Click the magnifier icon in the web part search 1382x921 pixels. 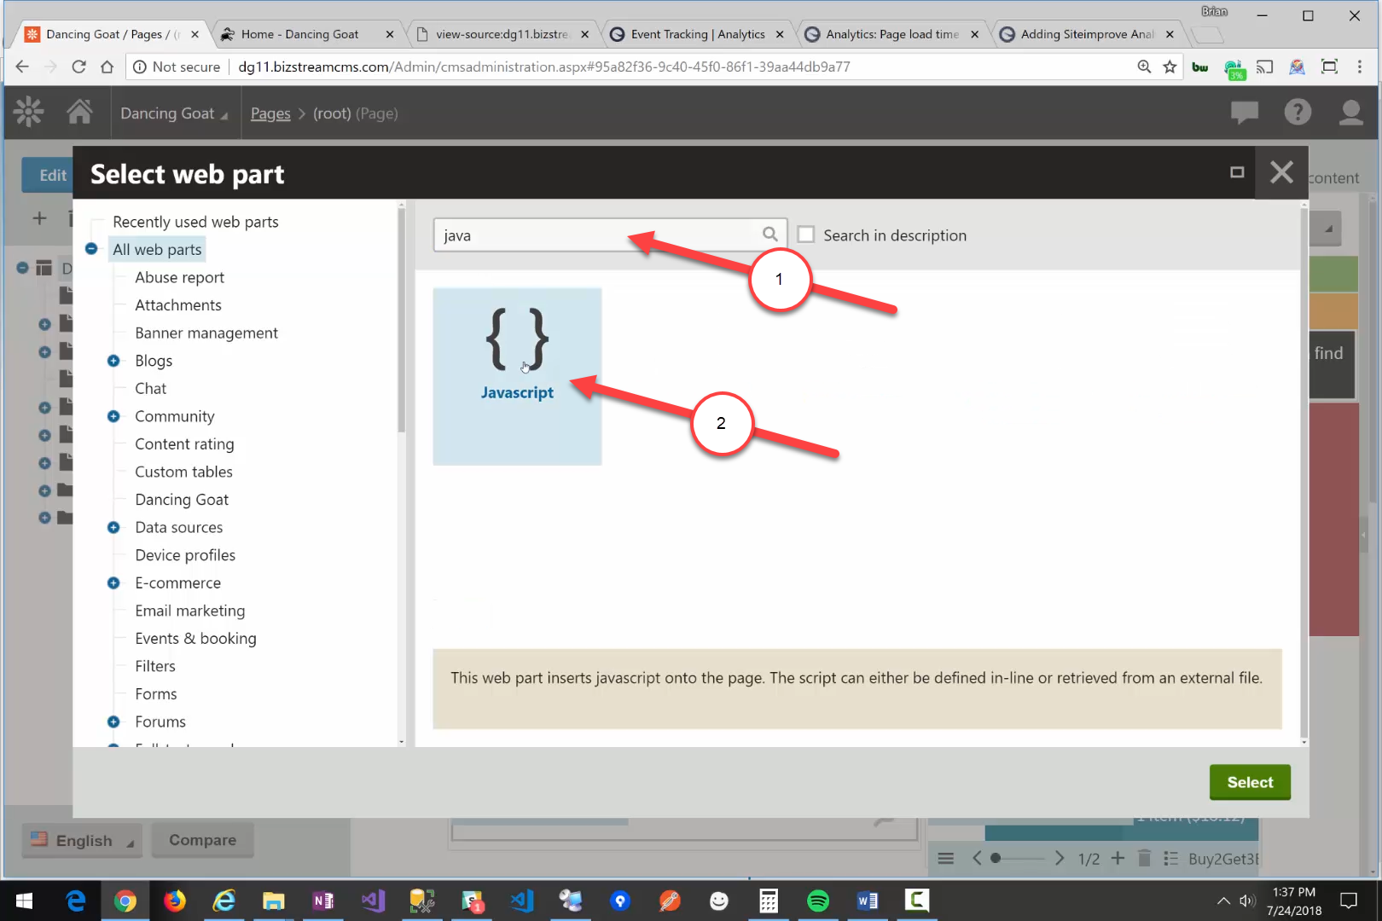click(x=769, y=235)
